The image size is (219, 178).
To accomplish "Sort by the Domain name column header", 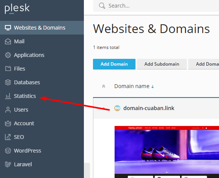I will (132, 86).
